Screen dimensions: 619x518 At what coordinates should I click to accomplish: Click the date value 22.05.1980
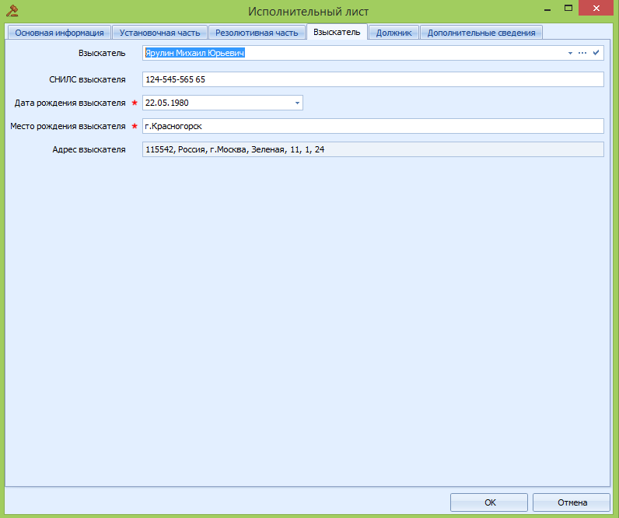click(x=167, y=103)
